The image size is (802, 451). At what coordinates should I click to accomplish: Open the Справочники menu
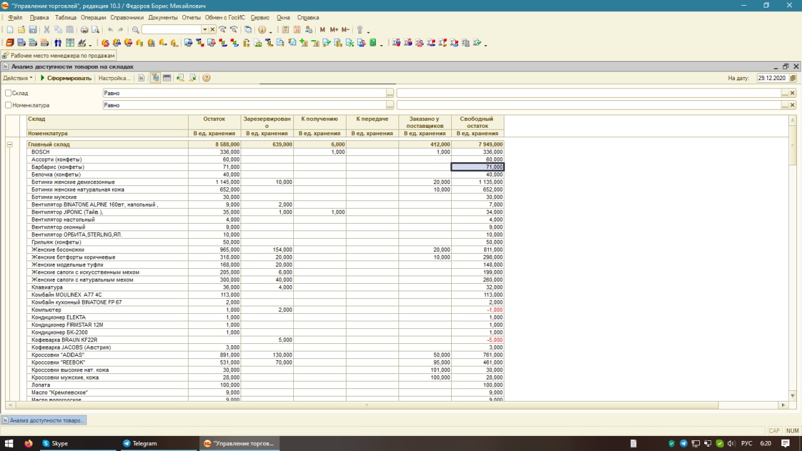(x=127, y=18)
